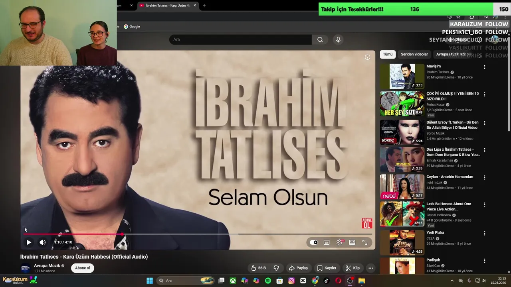Open Ceylan - Antebin Hamamları video title
Image resolution: width=511 pixels, height=287 pixels.
[450, 177]
